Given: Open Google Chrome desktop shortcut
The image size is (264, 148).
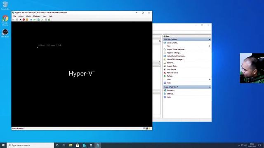Looking at the screenshot, I should 5,21.
